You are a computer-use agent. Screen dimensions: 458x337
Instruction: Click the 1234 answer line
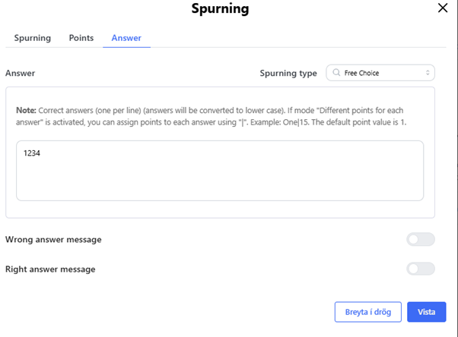coord(32,153)
